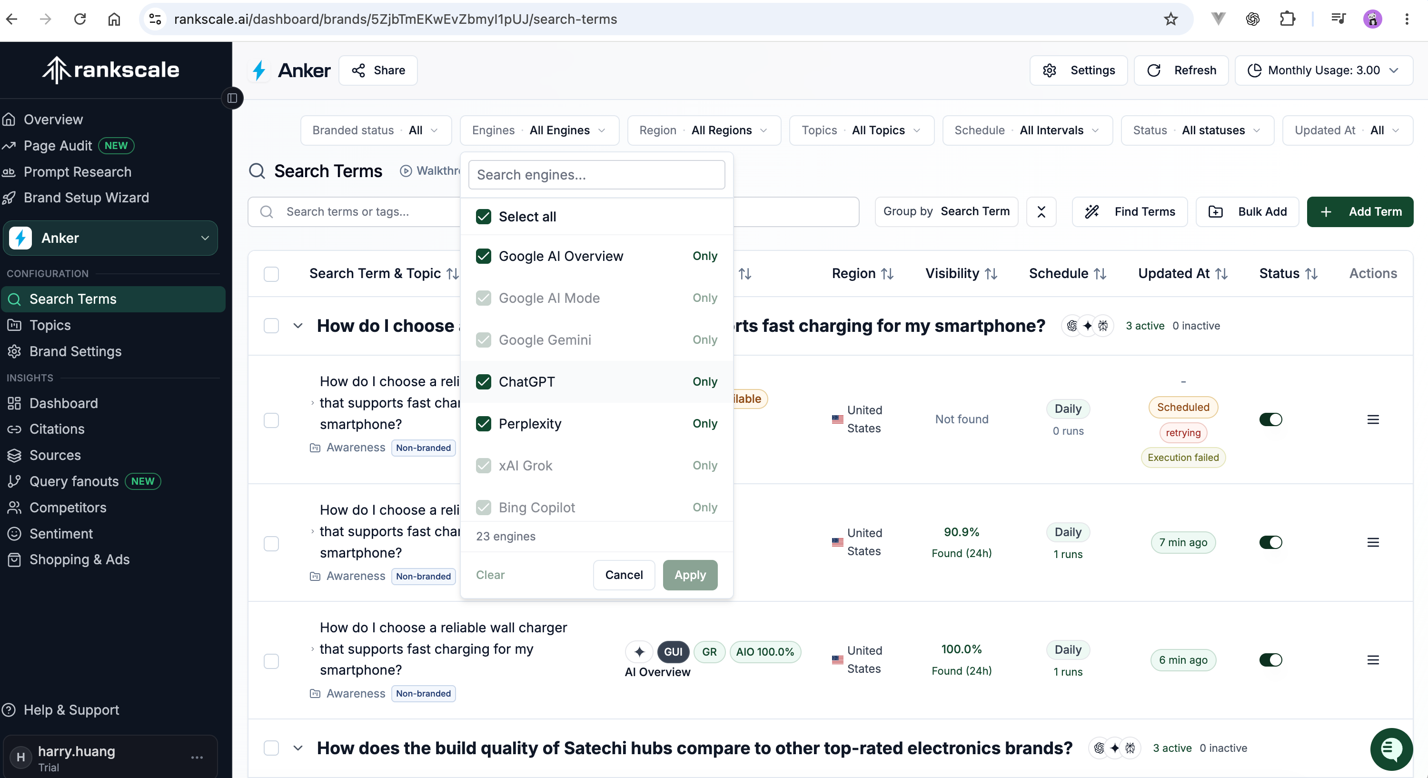Click the browser reload icon
The width and height of the screenshot is (1428, 778).
(x=80, y=20)
